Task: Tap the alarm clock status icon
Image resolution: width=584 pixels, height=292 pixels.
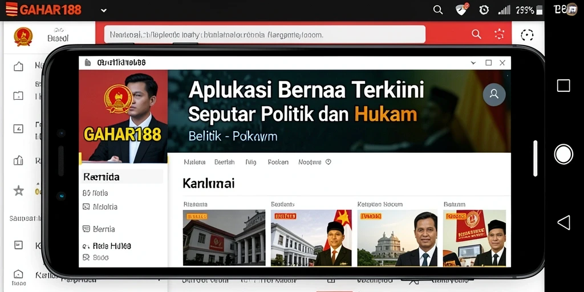Action: (x=484, y=10)
